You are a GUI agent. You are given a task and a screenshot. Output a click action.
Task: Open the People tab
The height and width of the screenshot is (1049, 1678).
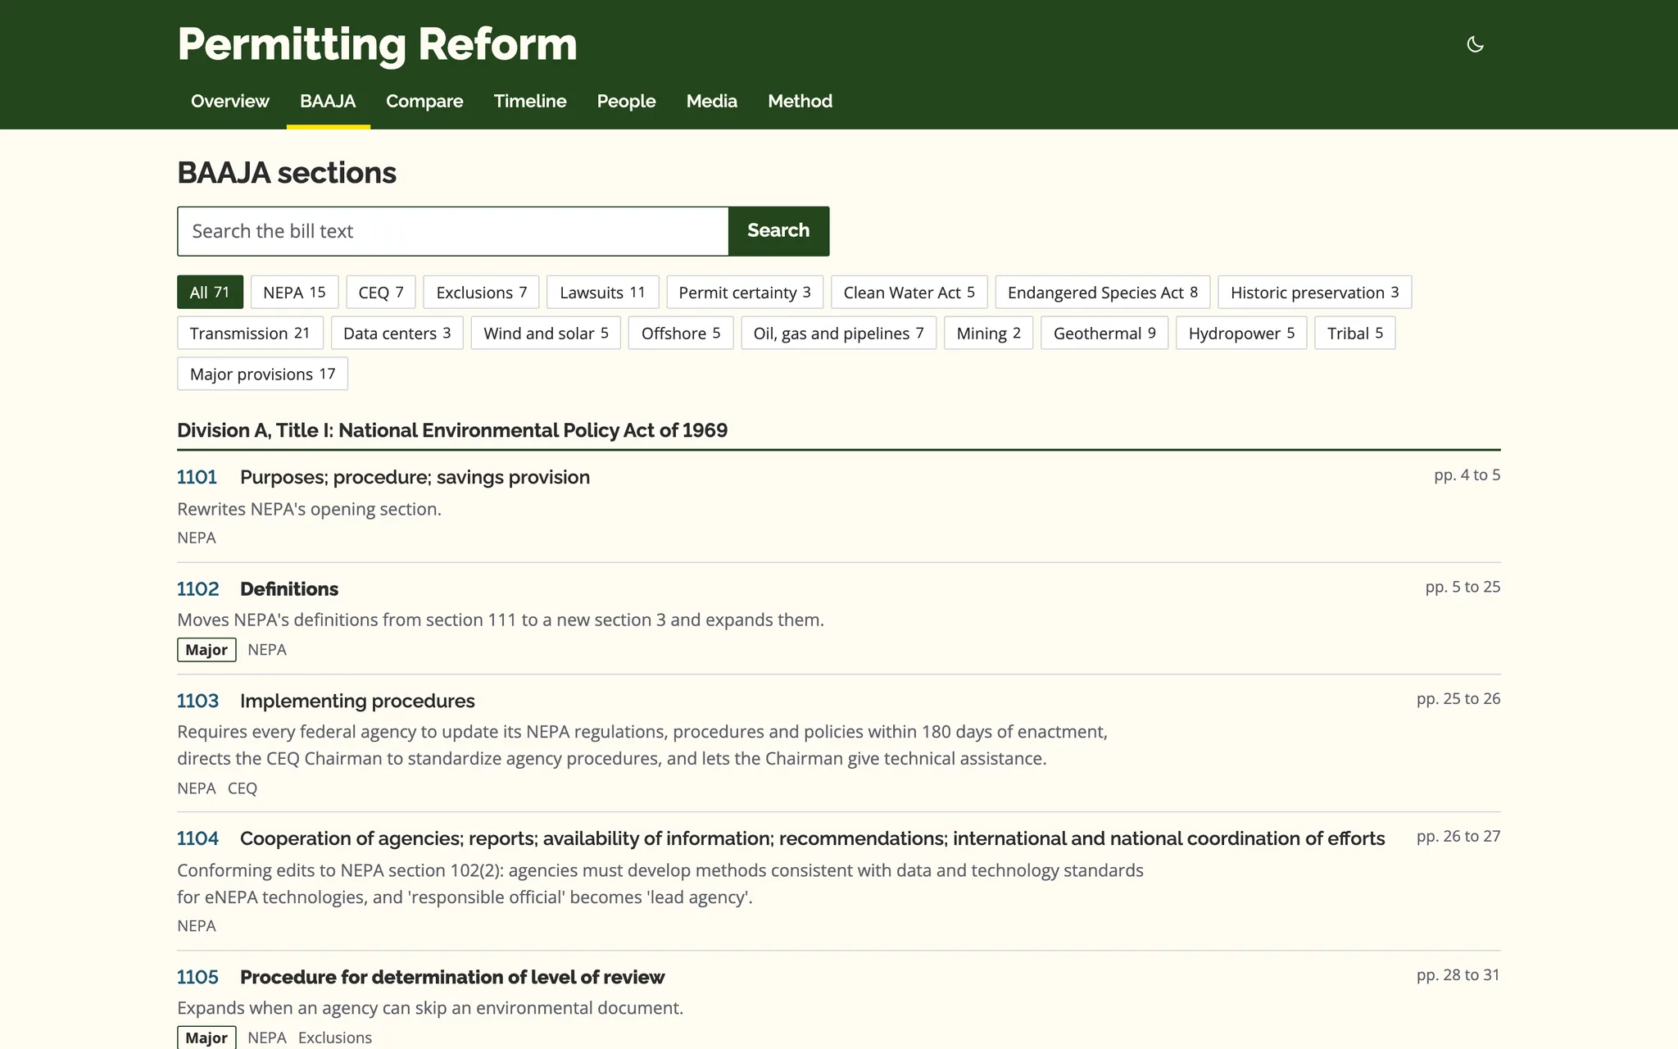click(x=626, y=101)
